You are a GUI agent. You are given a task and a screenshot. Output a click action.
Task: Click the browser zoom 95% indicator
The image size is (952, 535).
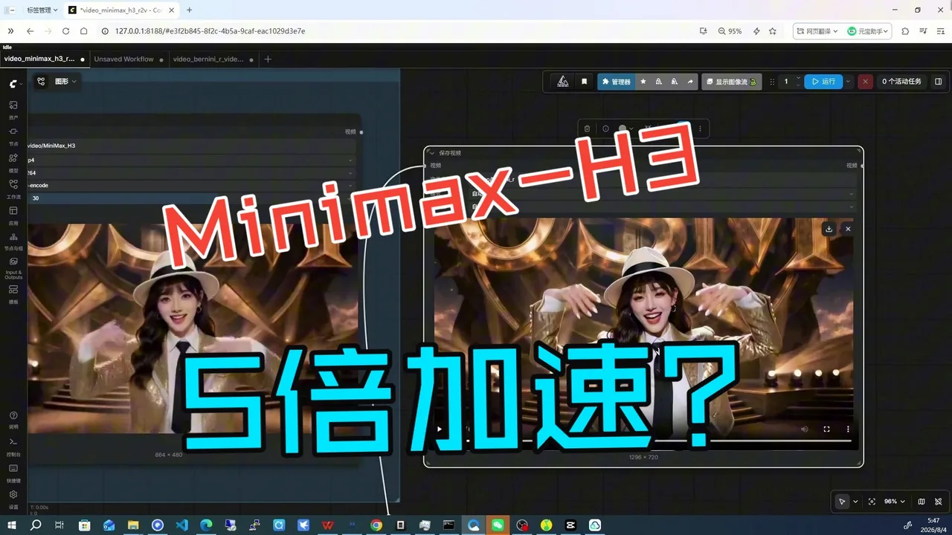[730, 31]
